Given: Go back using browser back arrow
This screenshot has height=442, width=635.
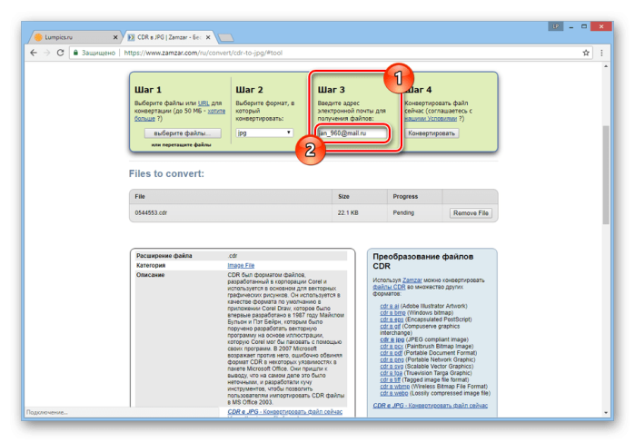Looking at the screenshot, I should tap(34, 53).
